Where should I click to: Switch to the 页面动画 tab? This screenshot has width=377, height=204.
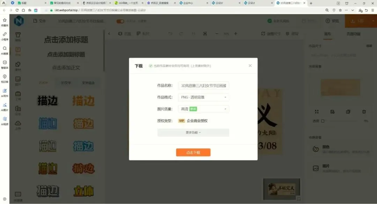(353, 34)
